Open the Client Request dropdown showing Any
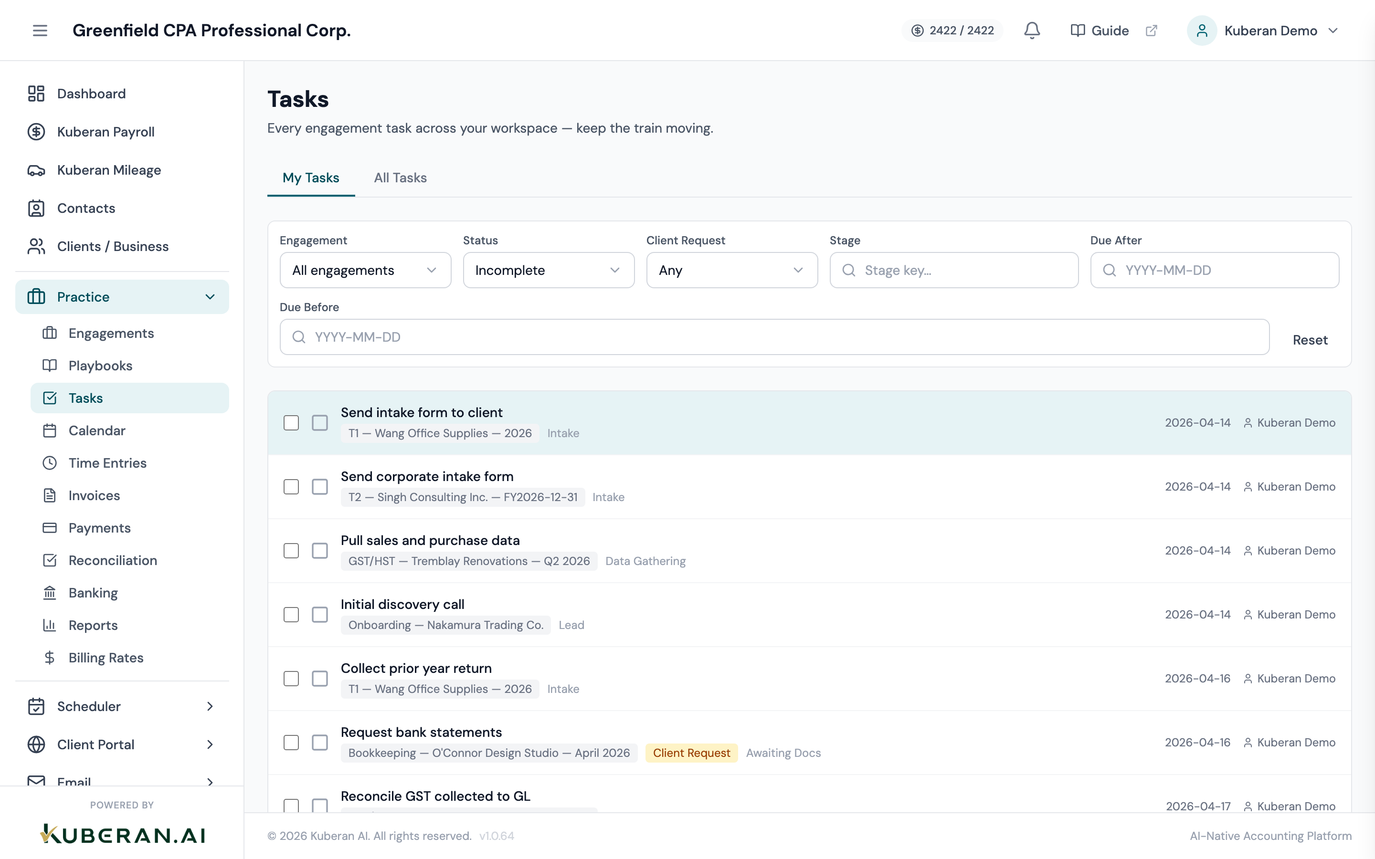Screen dimensions: 1375x859 coord(732,270)
